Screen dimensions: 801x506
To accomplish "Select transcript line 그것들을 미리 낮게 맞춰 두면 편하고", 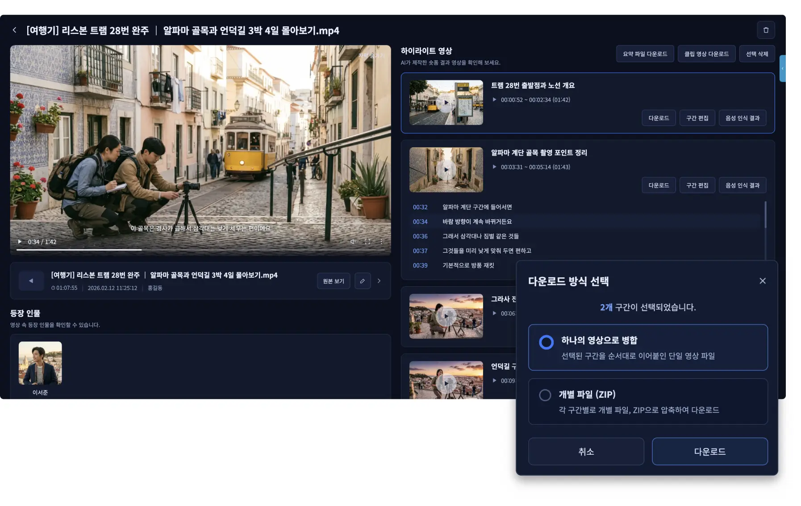I will click(487, 251).
